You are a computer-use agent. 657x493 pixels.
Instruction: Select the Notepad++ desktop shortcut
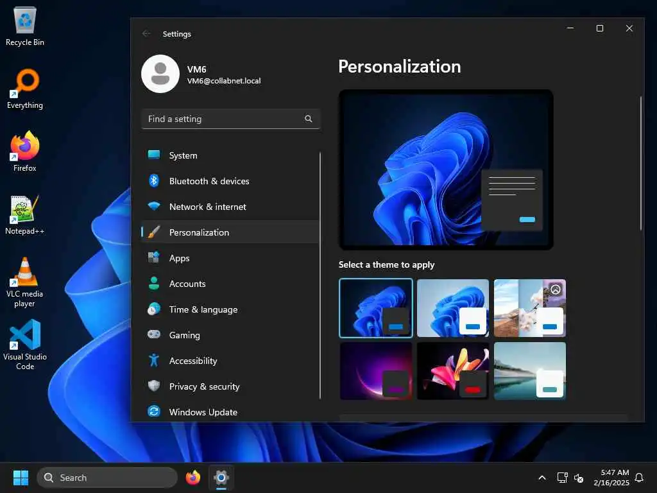pos(25,214)
